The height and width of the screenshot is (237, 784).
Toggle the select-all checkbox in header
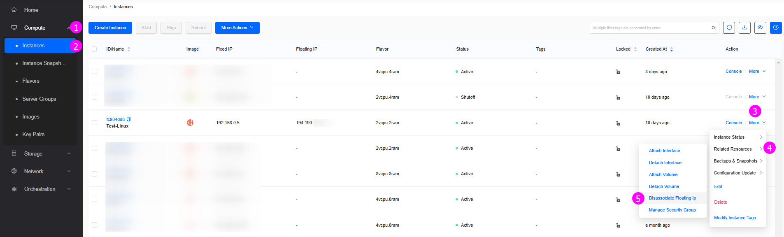[x=94, y=49]
